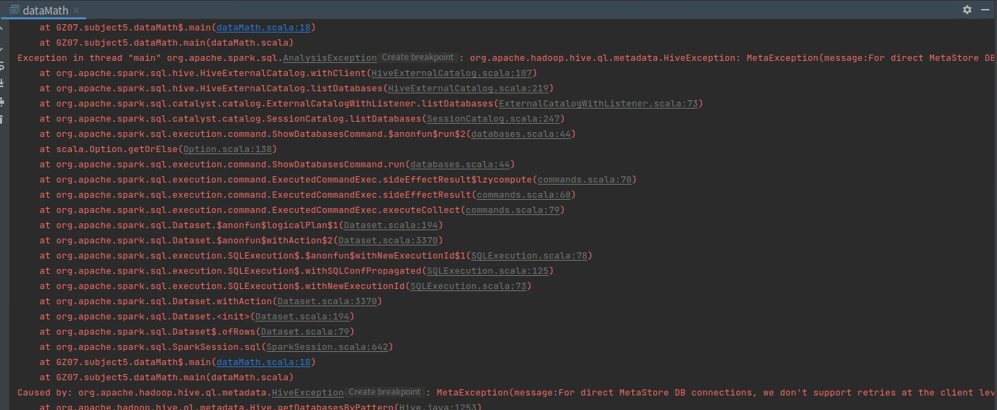997x410 pixels.
Task: Click the up stack trace arrow
Action: [2, 29]
